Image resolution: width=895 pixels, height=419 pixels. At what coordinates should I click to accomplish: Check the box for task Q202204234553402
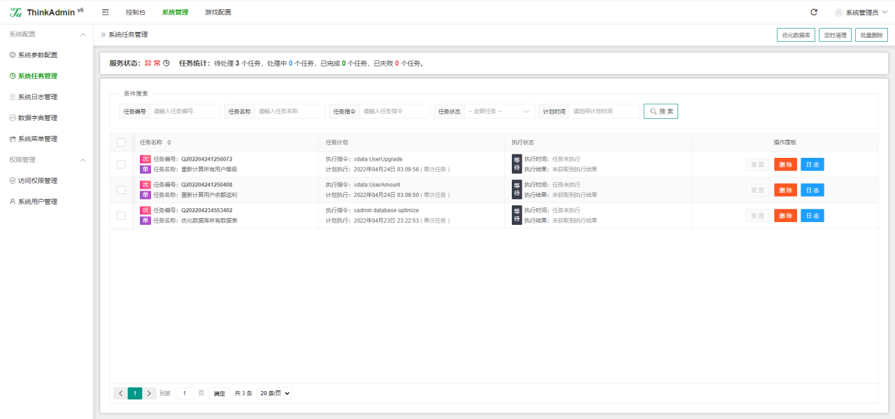pos(121,215)
